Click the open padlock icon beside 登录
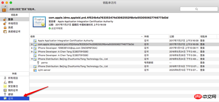 click(5, 19)
